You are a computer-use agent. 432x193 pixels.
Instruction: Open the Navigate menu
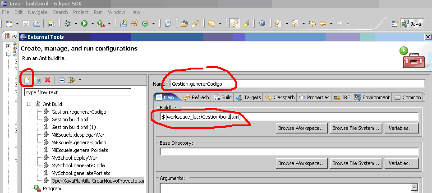click(38, 12)
